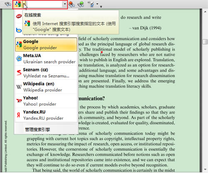
Task: Click the find previous binoculars icon
Action: click(x=72, y=4)
